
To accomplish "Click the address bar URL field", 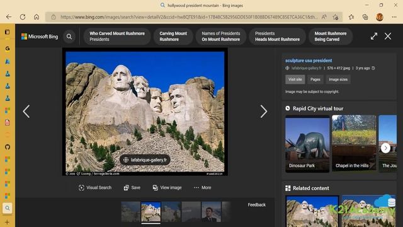I will pyautogui.click(x=189, y=17).
